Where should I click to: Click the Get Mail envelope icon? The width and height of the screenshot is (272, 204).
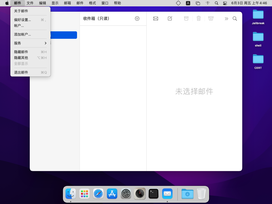(x=156, y=19)
